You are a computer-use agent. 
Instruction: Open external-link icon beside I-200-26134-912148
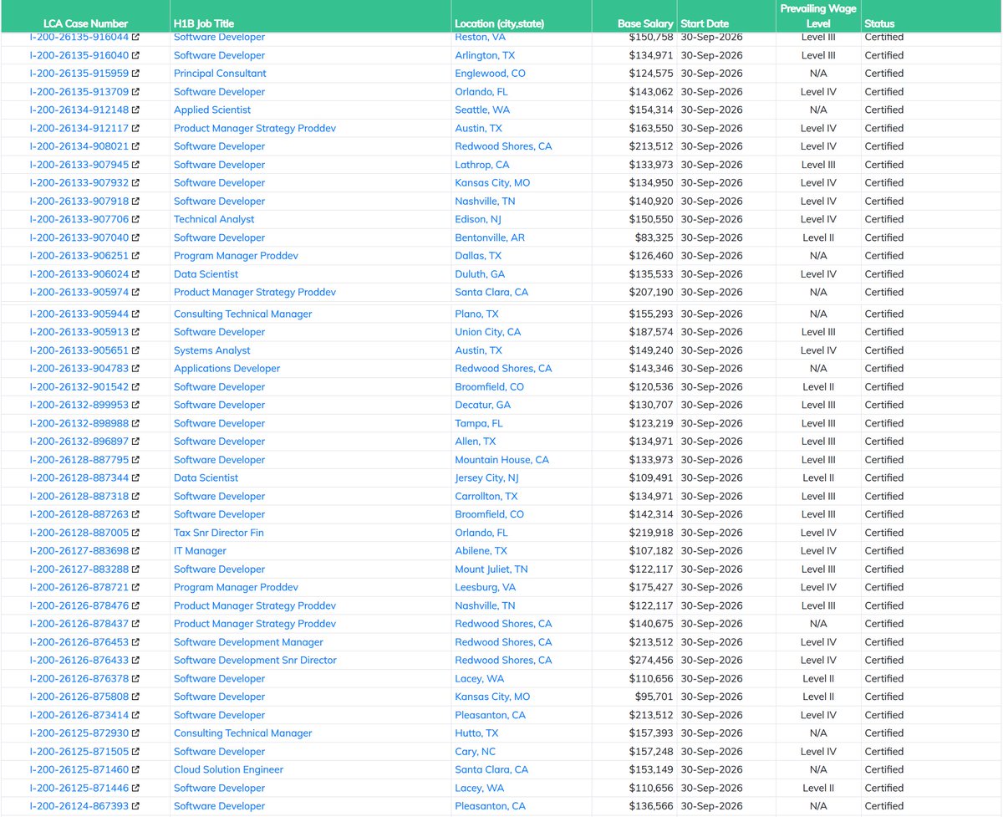135,110
